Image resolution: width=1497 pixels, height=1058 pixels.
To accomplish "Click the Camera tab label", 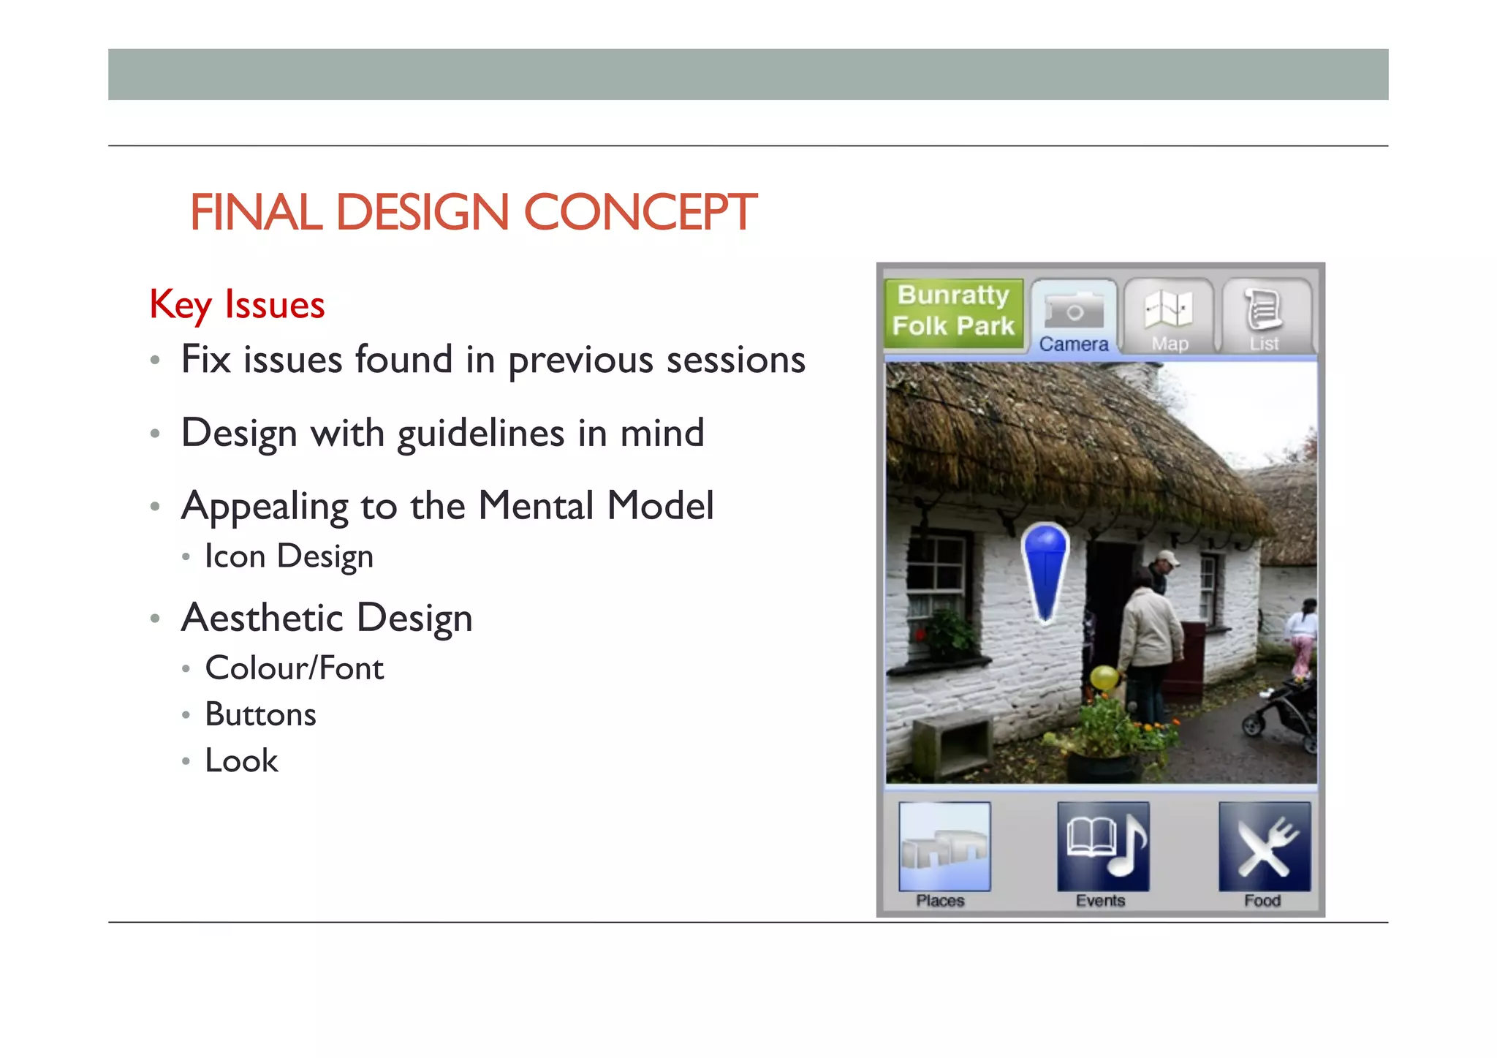I will (1074, 344).
